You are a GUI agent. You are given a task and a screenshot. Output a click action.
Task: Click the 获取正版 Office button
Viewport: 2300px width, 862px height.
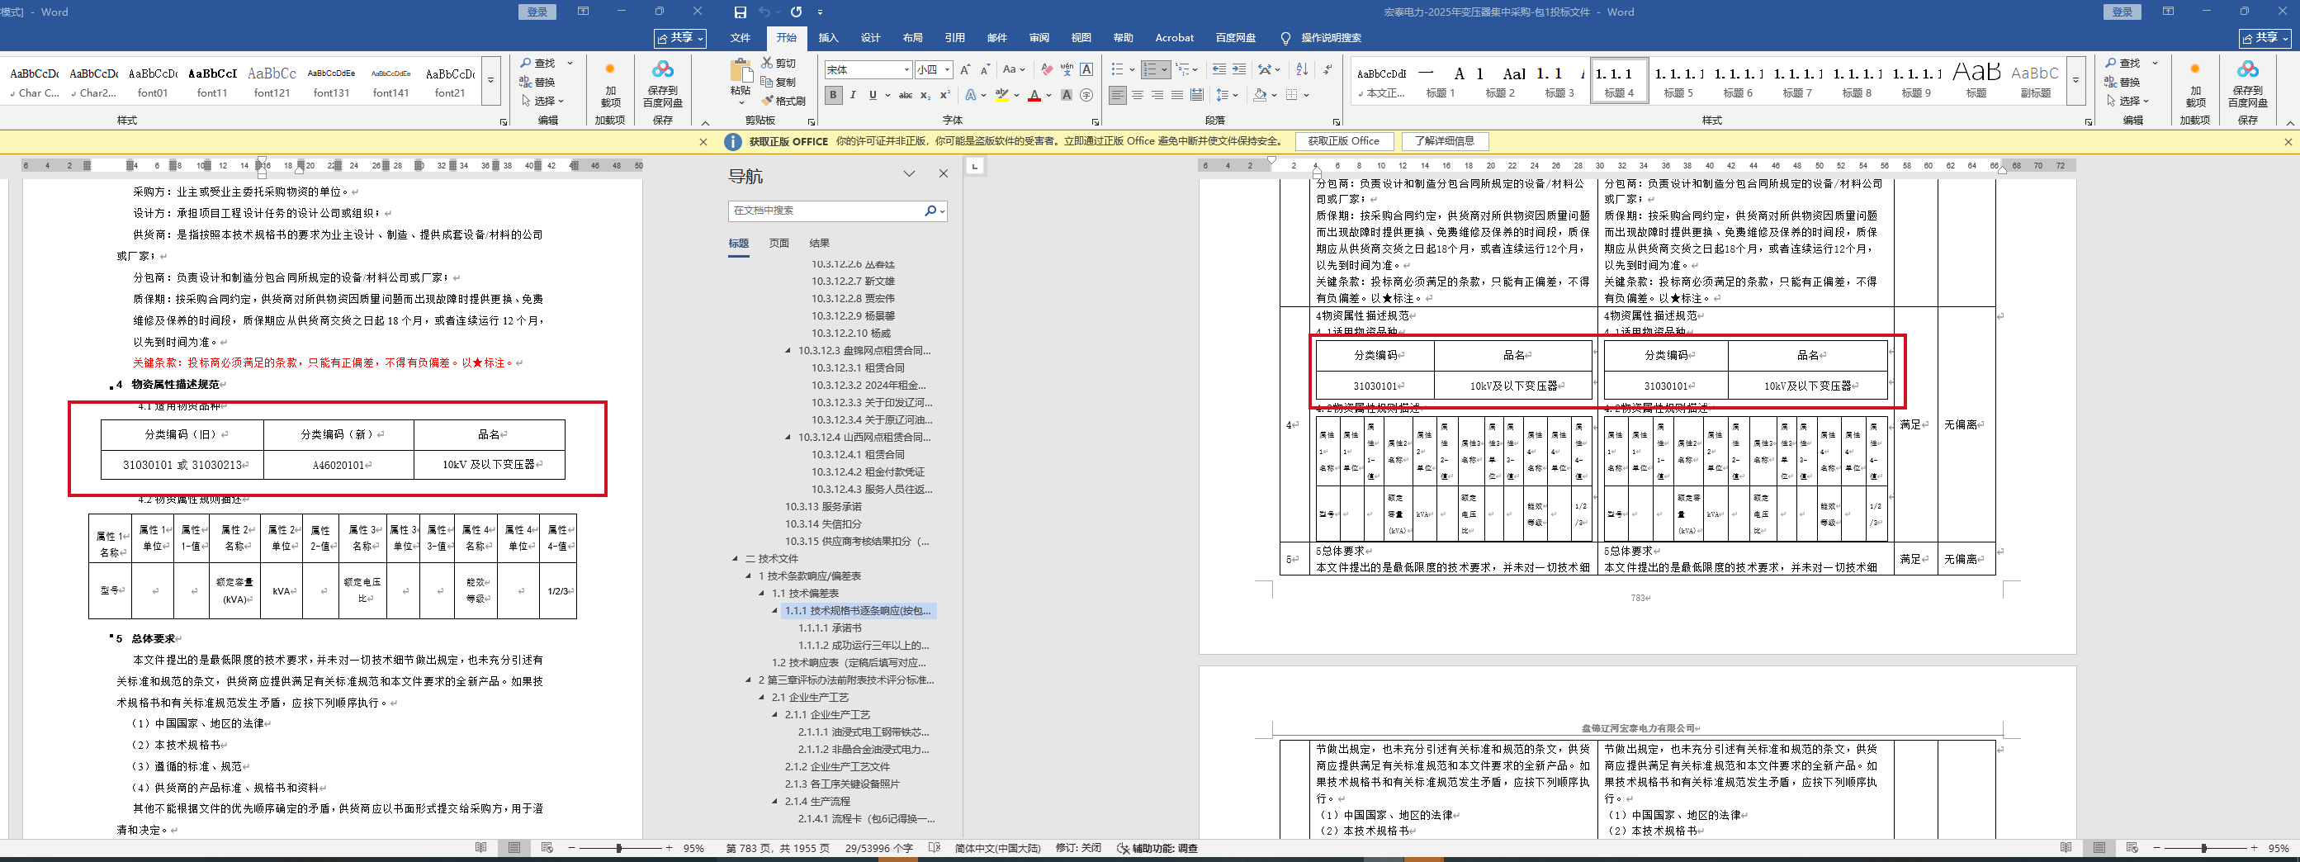(x=1343, y=141)
